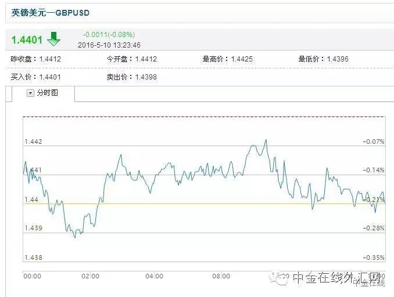394x297 pixels.
Task: Click the 最高价 highest price value
Action: click(x=241, y=59)
